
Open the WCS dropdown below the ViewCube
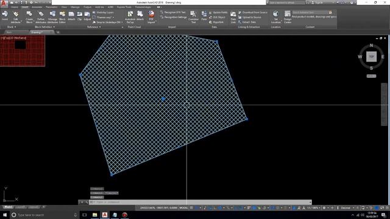click(x=371, y=76)
